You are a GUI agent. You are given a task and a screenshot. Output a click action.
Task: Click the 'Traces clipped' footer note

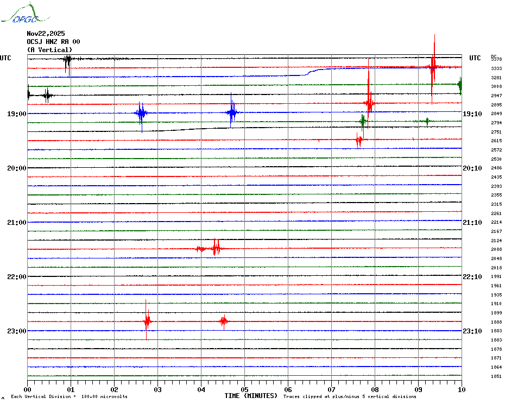pos(350,396)
